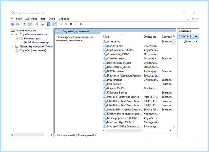Open the Справка menu
Screen dimensions: 209x152
pos(64,19)
